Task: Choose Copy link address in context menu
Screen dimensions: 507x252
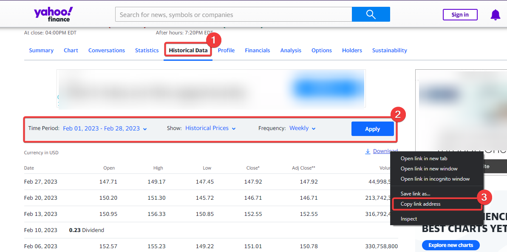Action: click(420, 204)
